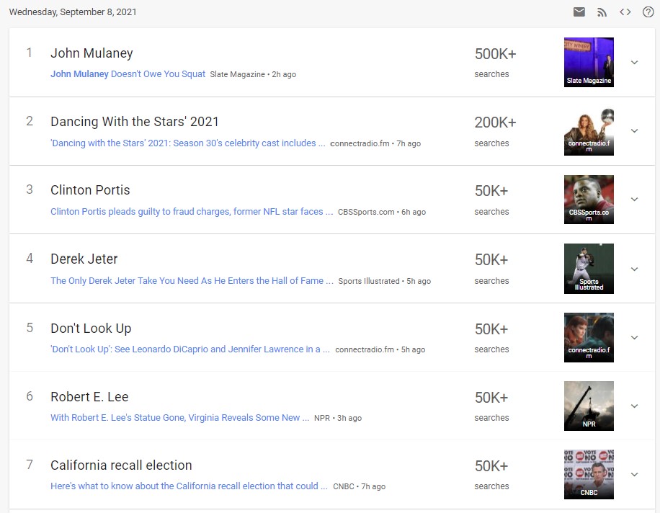Expand the Dancing With the Stars row
This screenshot has width=660, height=513.
pyautogui.click(x=634, y=131)
